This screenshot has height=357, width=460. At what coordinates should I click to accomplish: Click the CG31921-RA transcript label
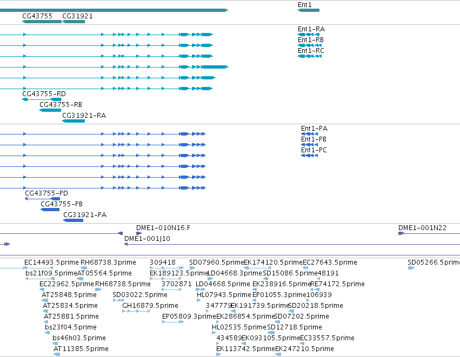[84, 116]
